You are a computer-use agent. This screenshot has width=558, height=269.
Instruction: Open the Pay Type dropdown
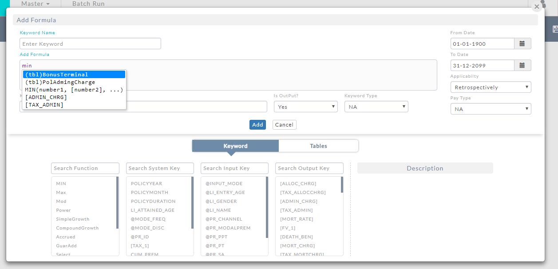[x=491, y=109]
